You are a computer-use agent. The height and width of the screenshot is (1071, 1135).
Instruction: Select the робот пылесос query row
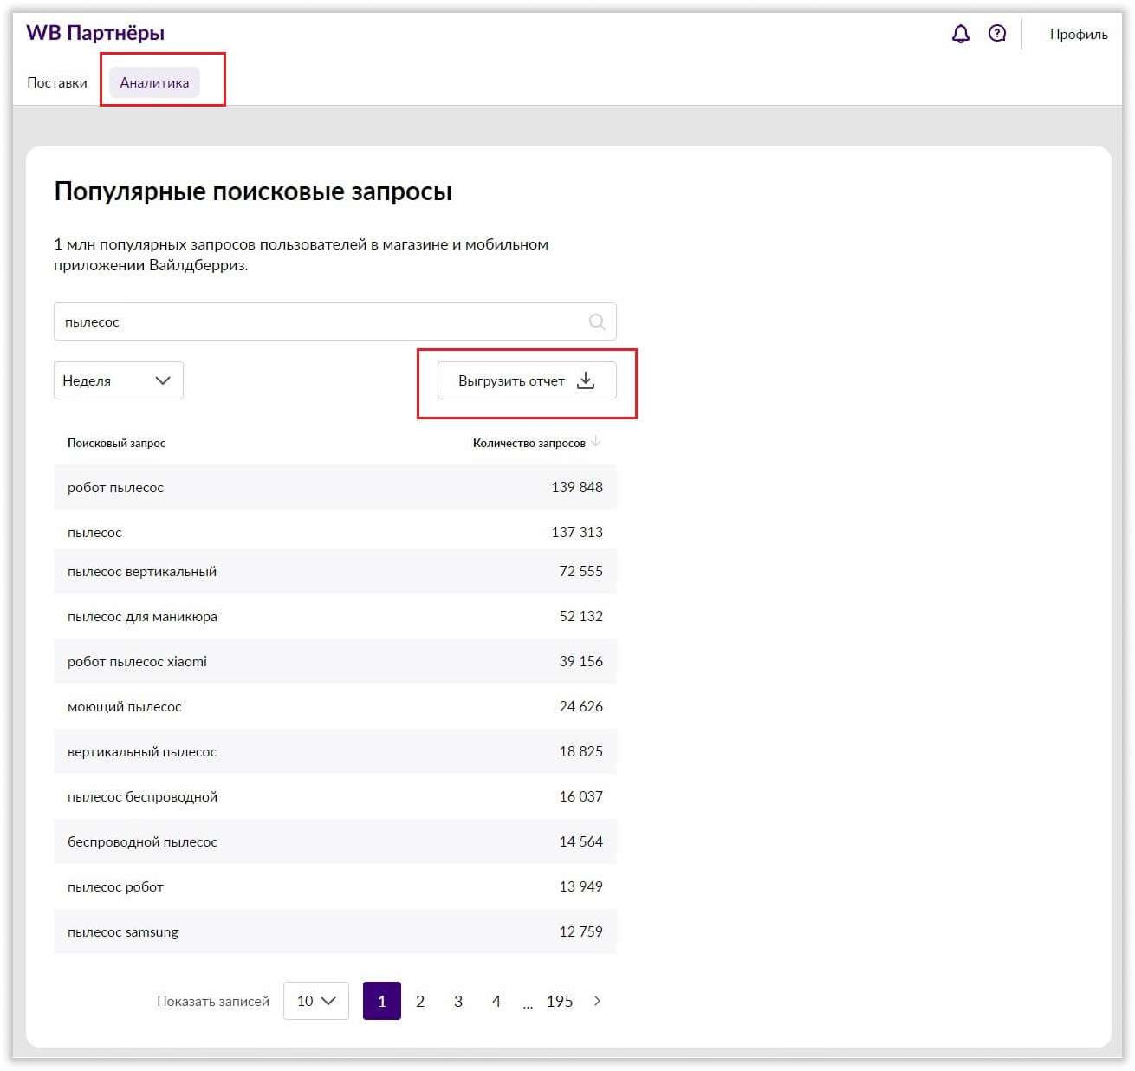pos(334,487)
